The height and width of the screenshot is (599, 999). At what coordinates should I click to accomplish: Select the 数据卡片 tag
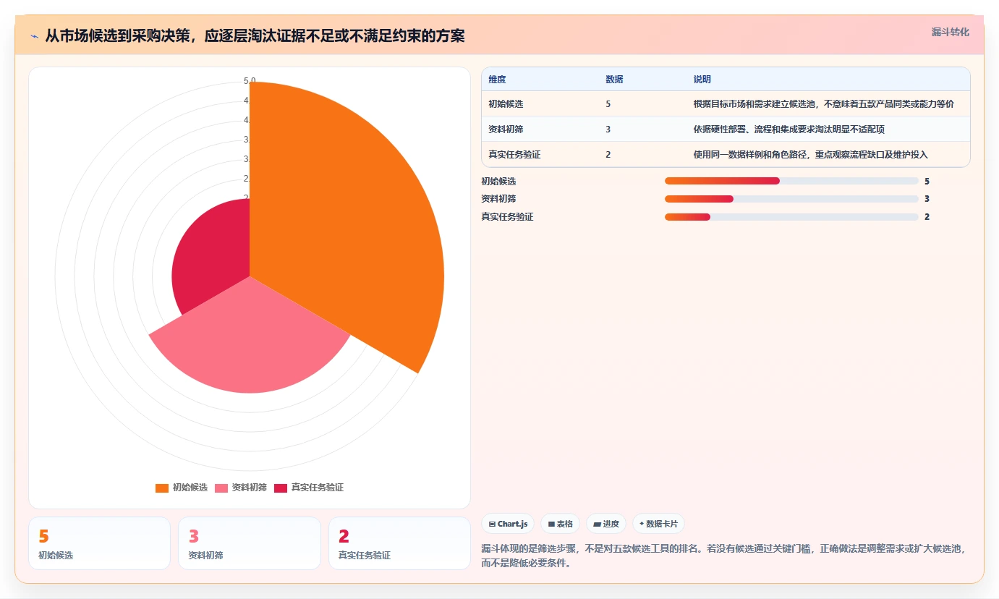click(658, 524)
